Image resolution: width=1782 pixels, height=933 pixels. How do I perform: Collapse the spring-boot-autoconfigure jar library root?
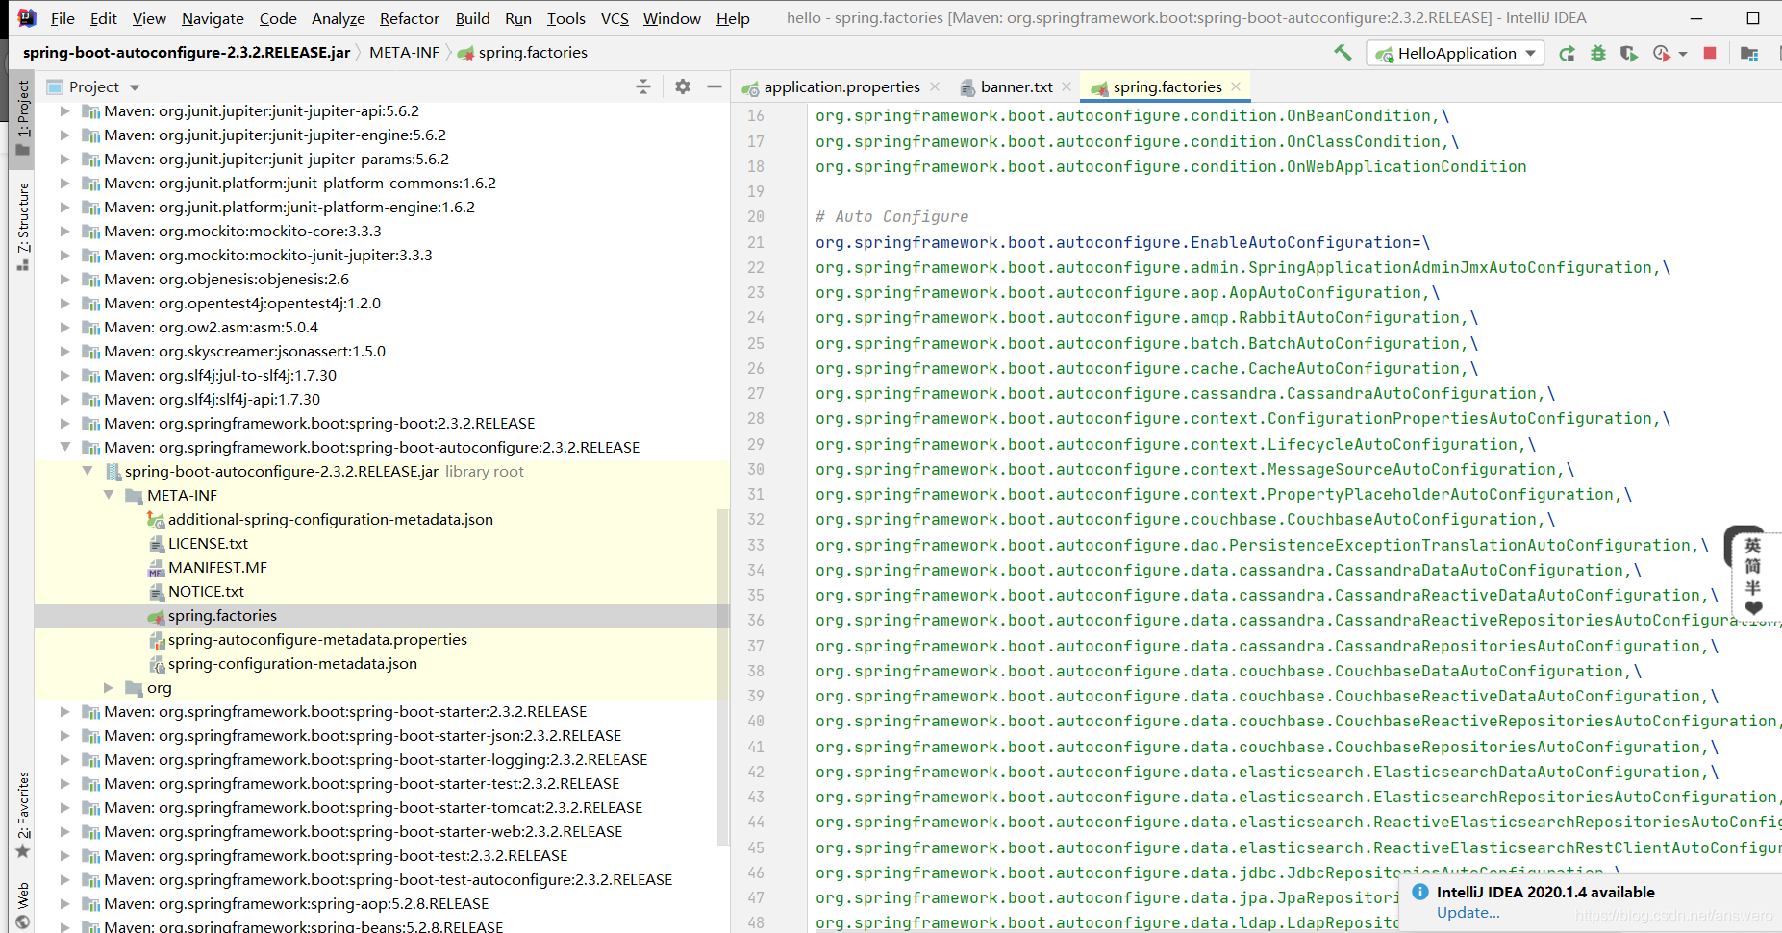(x=87, y=471)
